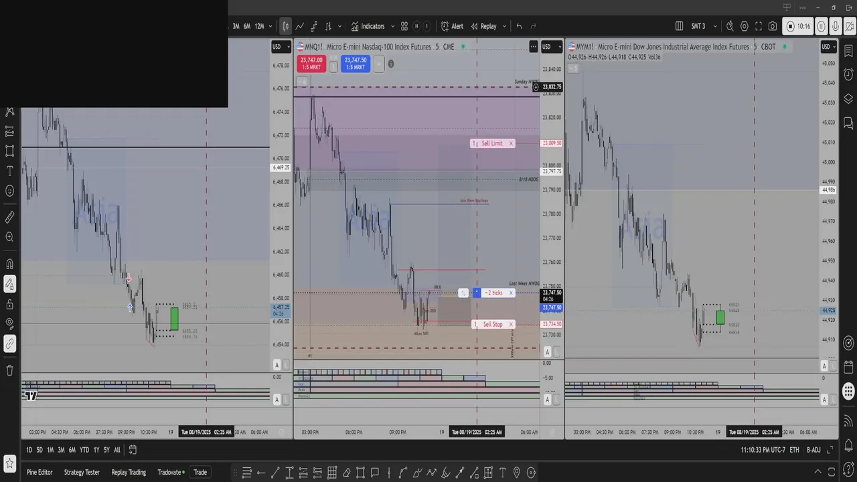Click the red 23,747.00 sell market button

click(x=311, y=64)
